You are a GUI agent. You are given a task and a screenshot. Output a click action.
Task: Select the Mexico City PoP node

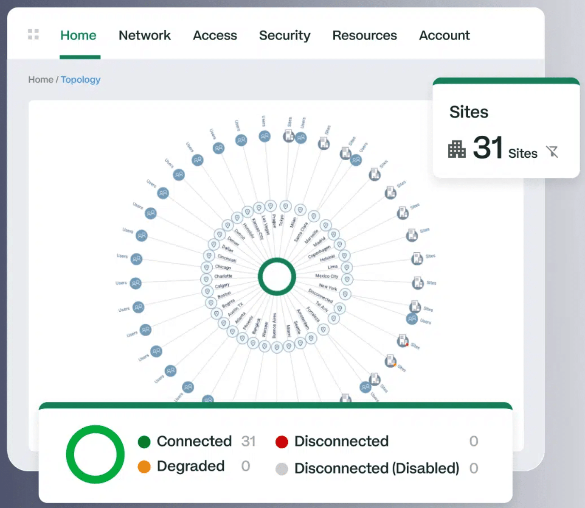347,279
